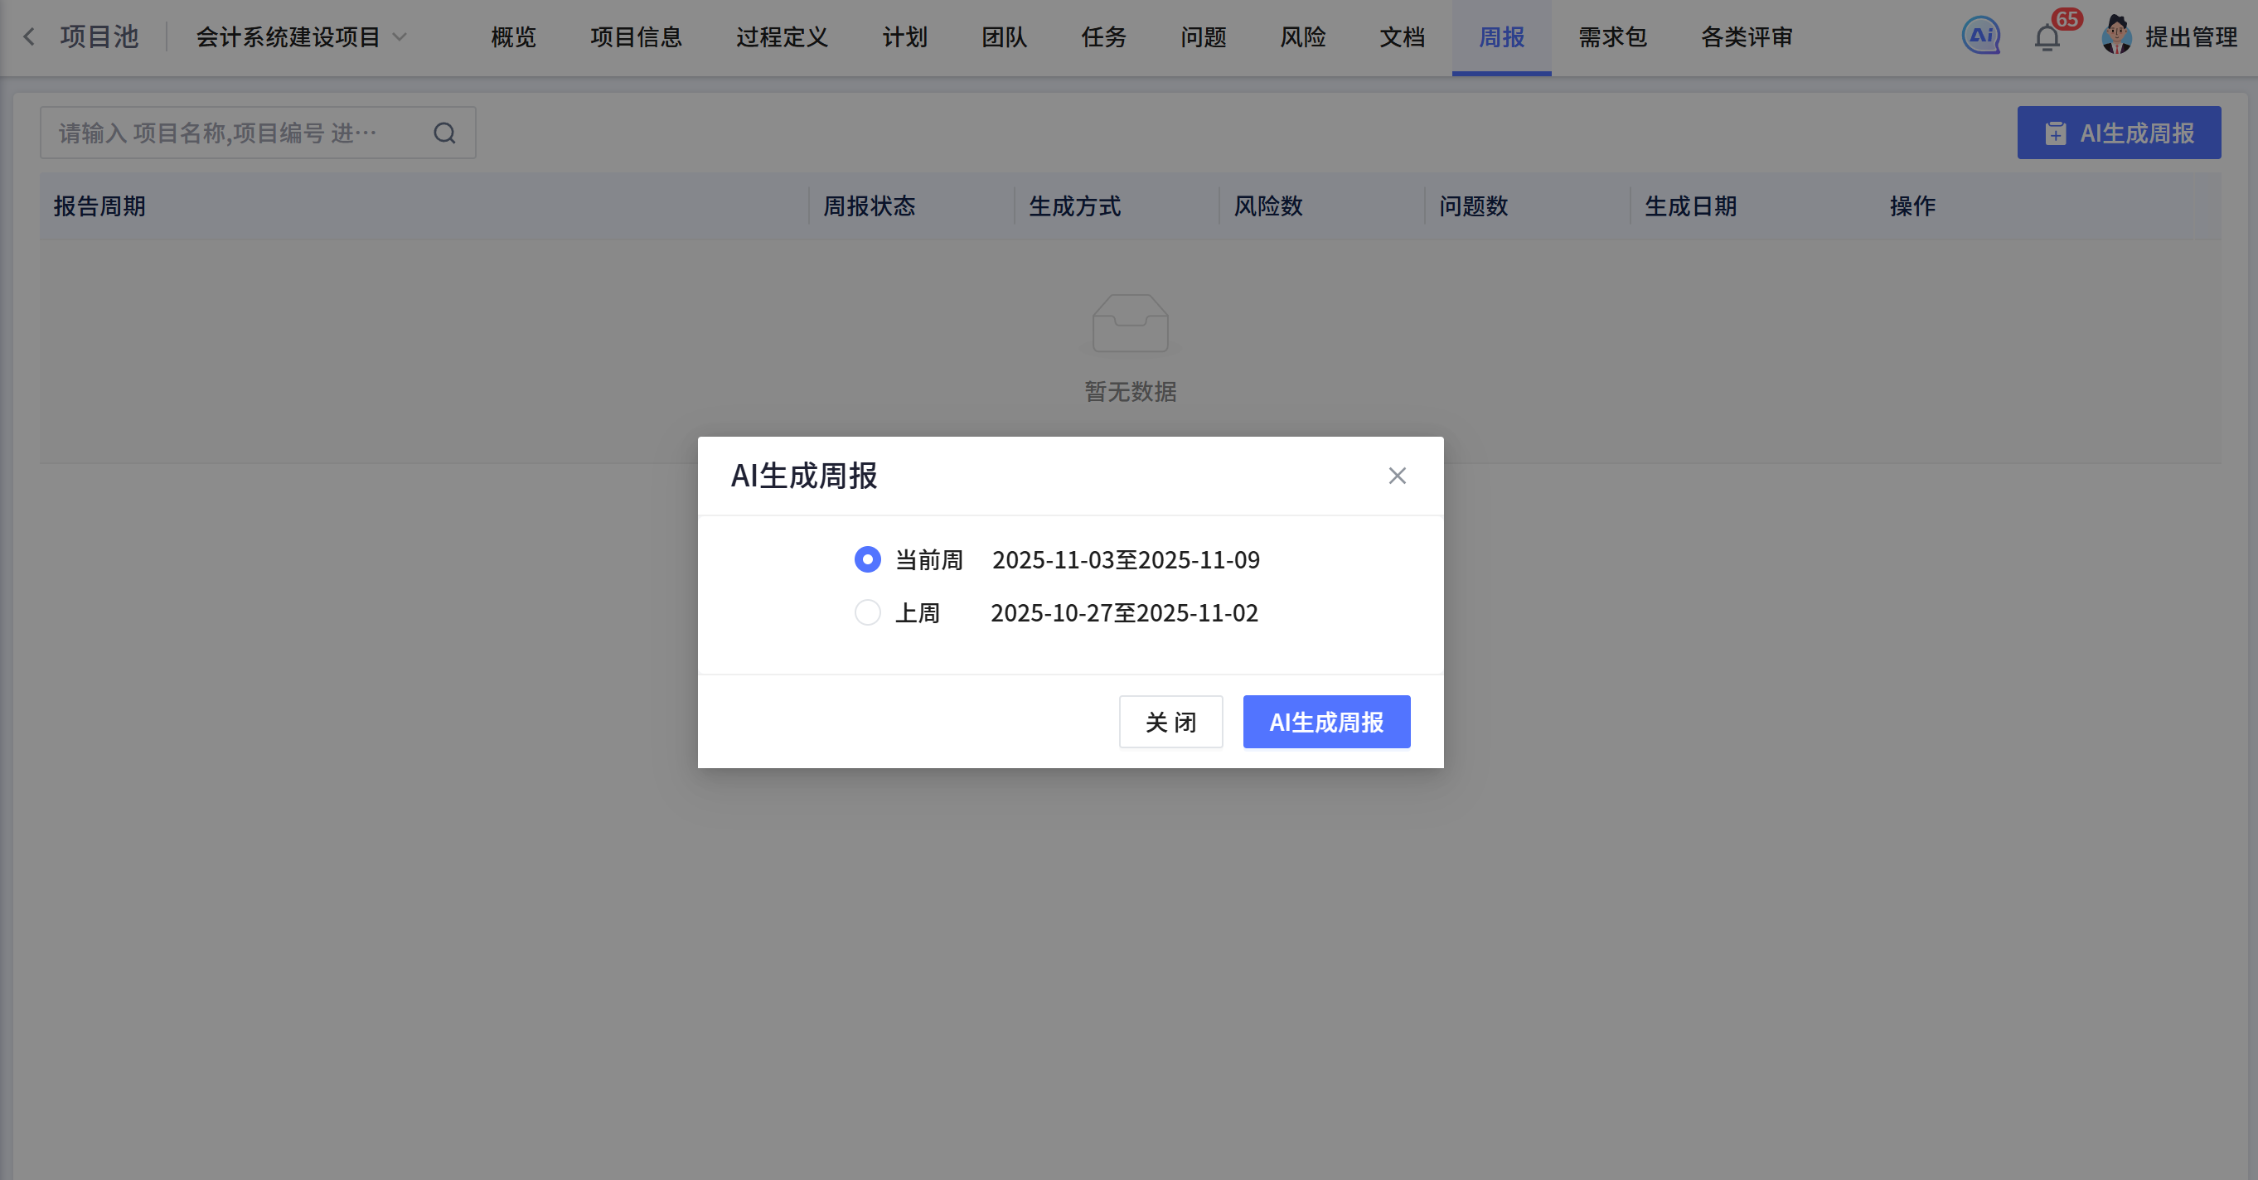Open the 提出管理 user menu
2258x1180 pixels.
[x=2191, y=36]
